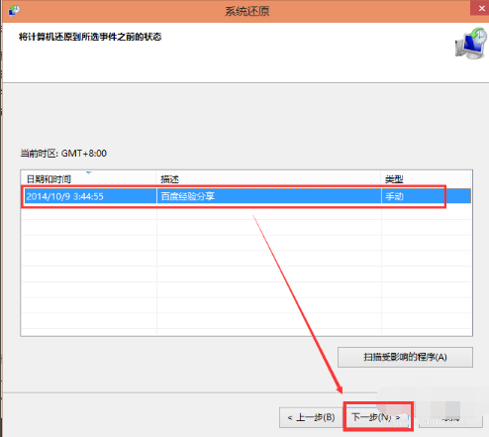Click the 将计算机还原到所选事件之前的状态 heading
489x437 pixels.
point(90,37)
